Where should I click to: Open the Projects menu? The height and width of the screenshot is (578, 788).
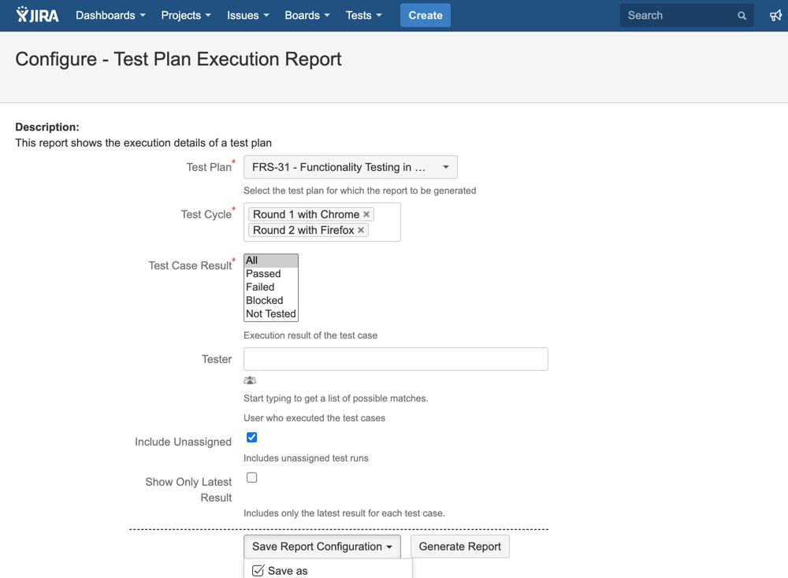pyautogui.click(x=185, y=16)
